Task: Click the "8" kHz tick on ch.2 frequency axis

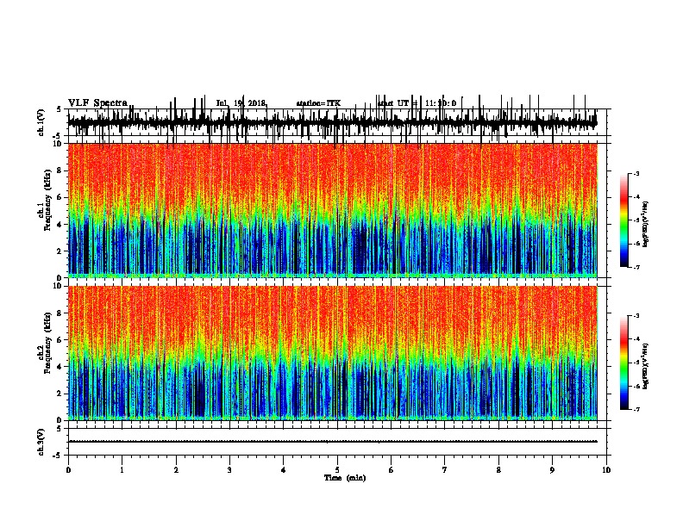Action: pyautogui.click(x=60, y=313)
